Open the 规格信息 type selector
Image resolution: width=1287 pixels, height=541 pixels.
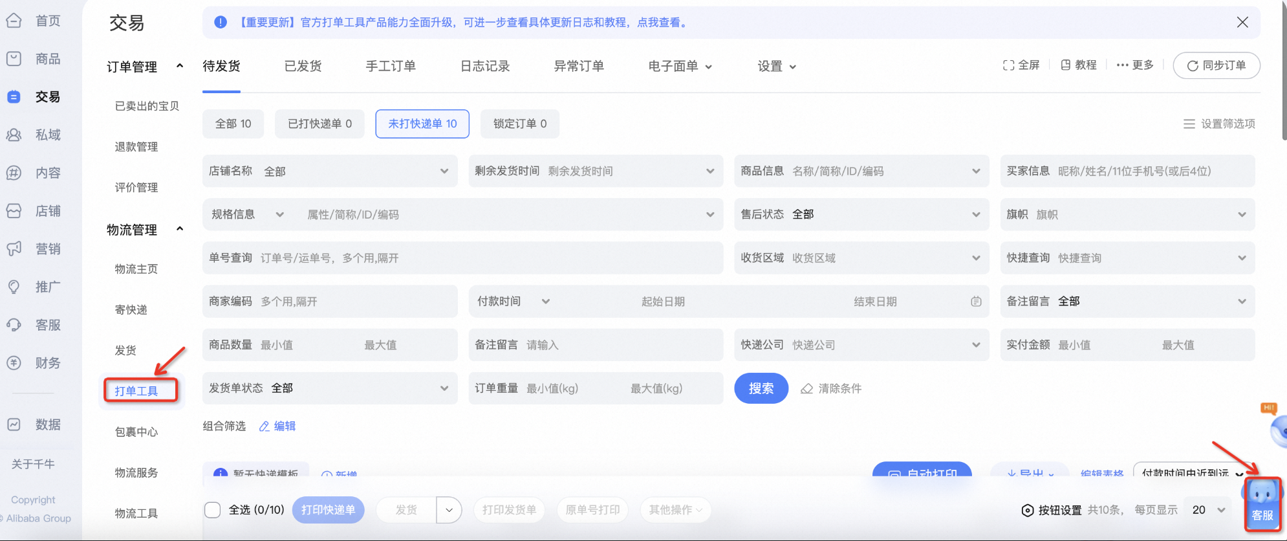click(x=248, y=214)
